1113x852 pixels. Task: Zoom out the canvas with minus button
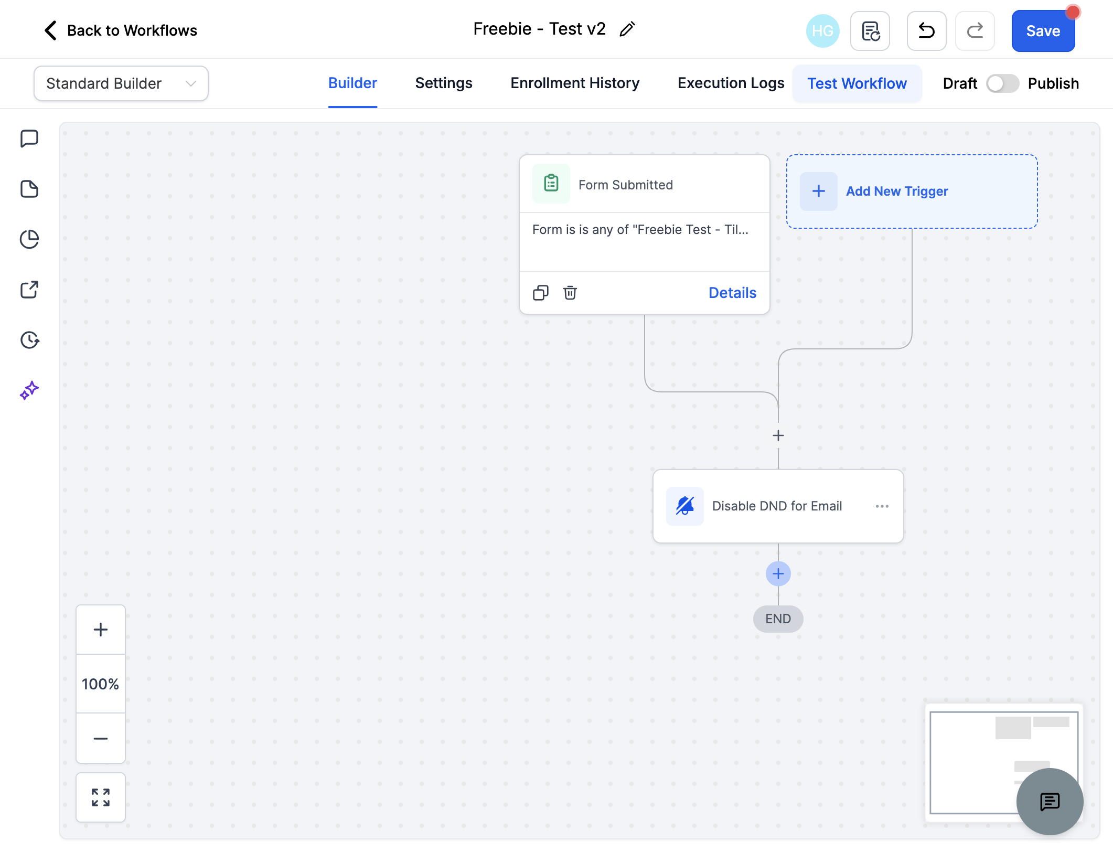pyautogui.click(x=101, y=738)
